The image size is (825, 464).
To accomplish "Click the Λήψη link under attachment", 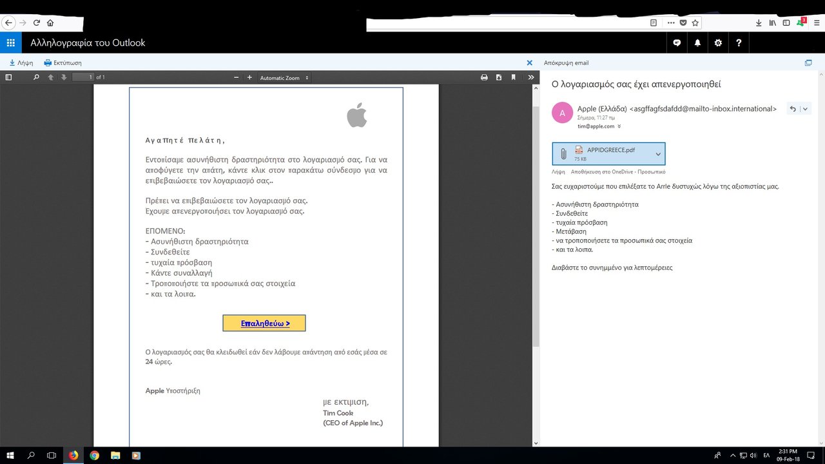I will pos(558,172).
